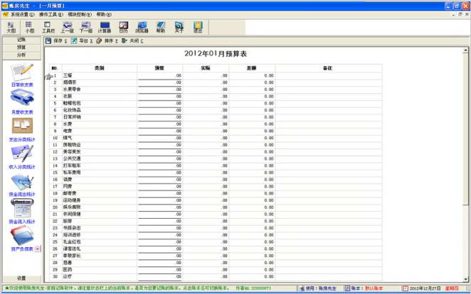This screenshot has height=294, width=471.
Task: Open the calendar (日历) tool
Action: point(124,27)
